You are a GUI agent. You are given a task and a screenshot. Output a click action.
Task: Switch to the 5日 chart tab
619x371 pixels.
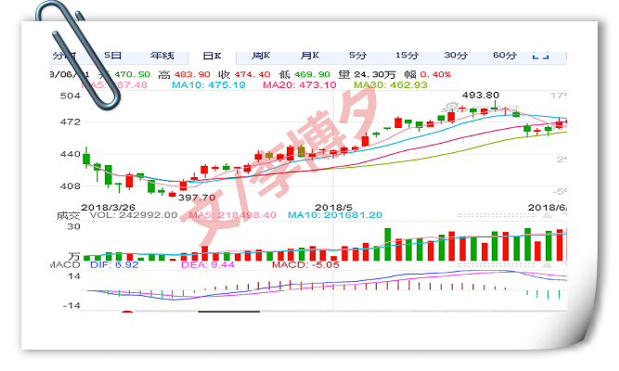coord(112,56)
